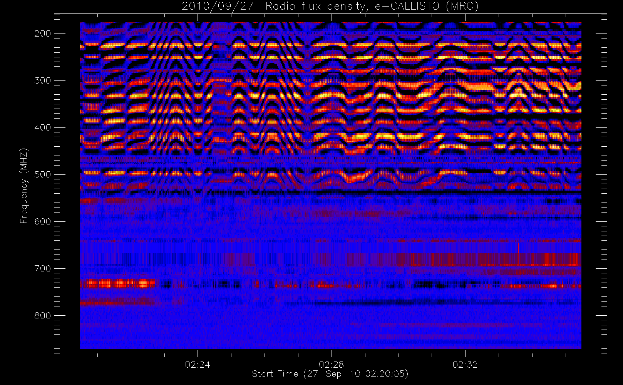Viewport: 623px width, 385px height.
Task: Select the Frequency (MHz) axis label
Action: coord(24,186)
